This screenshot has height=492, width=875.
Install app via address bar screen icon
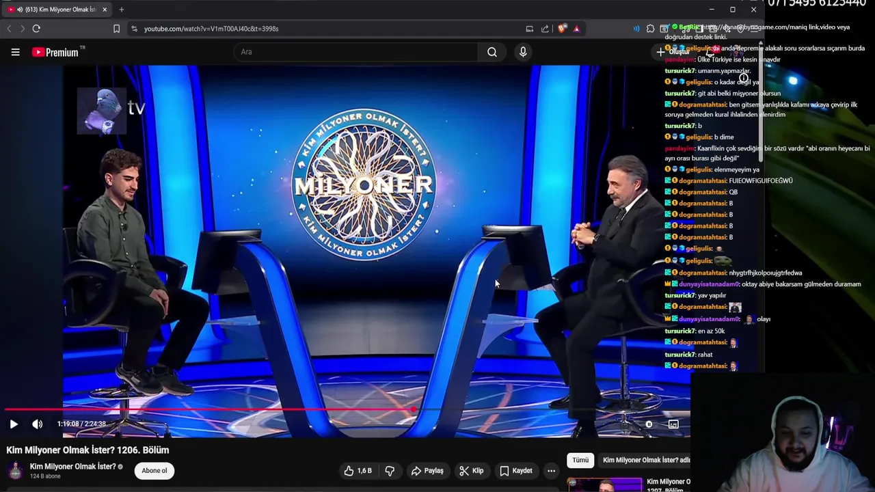pos(529,29)
